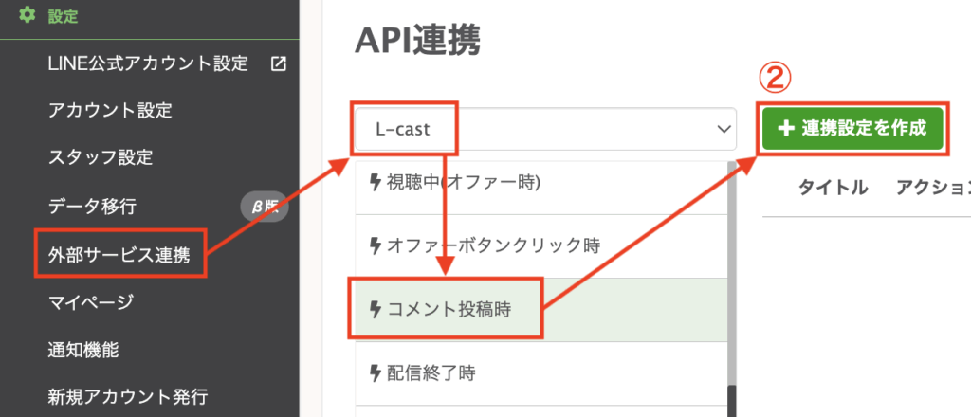Select マイページ in the sidebar

90,302
